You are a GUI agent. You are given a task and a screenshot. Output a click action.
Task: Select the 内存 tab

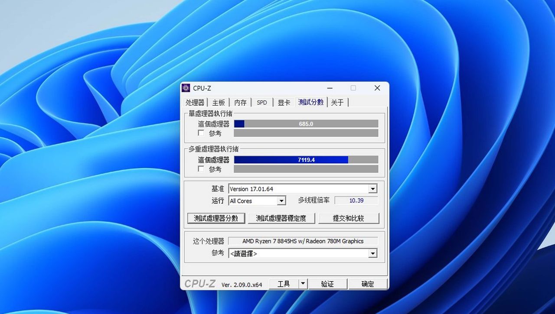pos(240,102)
